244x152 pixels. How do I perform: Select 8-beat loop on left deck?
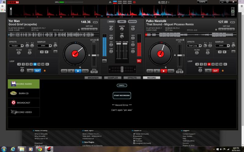click(35, 64)
